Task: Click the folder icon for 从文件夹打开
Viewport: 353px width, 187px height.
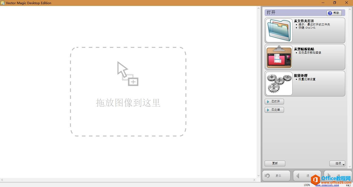Action: click(x=279, y=30)
